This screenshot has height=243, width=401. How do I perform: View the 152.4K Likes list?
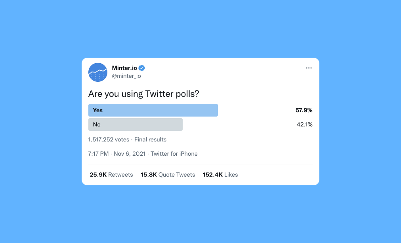[220, 174]
